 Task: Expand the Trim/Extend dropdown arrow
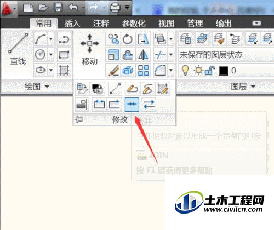tap(171, 54)
